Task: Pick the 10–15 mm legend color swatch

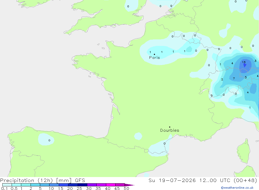Action: (54, 185)
